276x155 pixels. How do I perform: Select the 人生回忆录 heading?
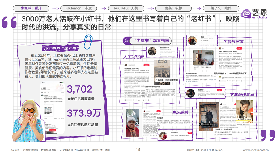tap(133, 57)
